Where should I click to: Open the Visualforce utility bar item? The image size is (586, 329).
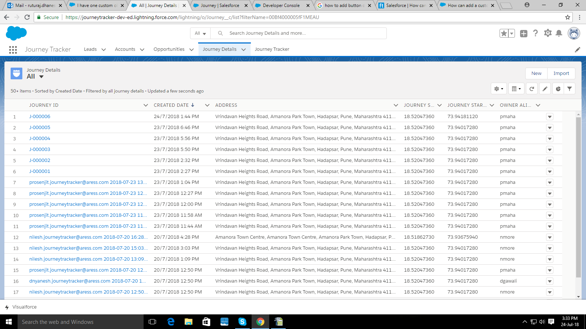[x=21, y=307]
